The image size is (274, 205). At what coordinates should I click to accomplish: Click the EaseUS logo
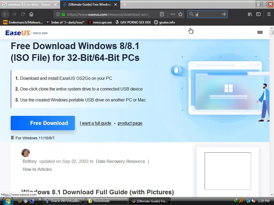click(18, 33)
